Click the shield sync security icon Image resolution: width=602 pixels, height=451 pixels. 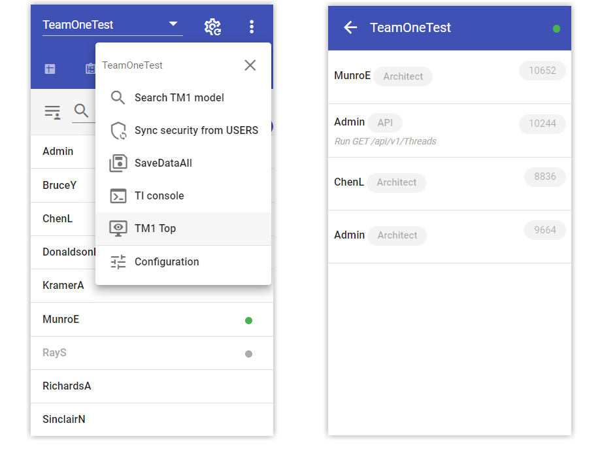(x=118, y=131)
